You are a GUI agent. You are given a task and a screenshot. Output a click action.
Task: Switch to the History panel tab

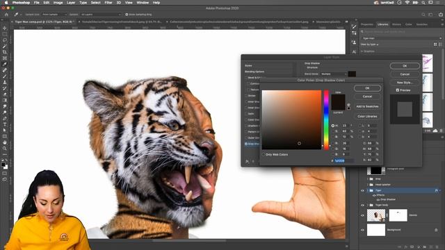(396, 24)
